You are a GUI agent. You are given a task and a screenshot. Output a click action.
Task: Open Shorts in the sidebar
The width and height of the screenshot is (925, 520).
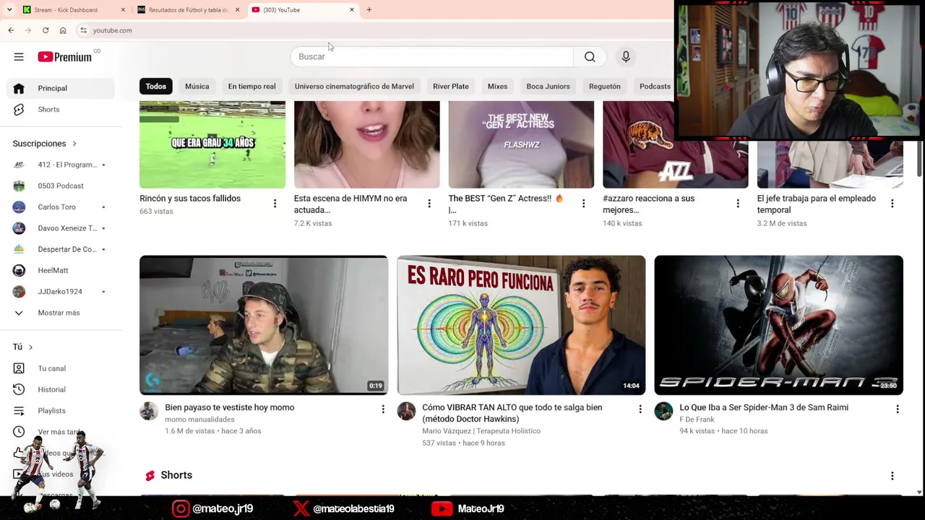[x=61, y=109]
